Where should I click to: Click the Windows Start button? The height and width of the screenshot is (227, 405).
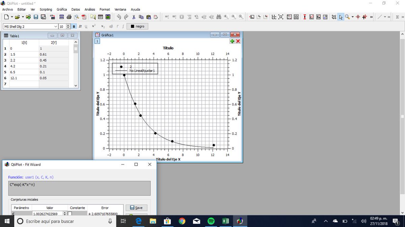(x=6, y=221)
